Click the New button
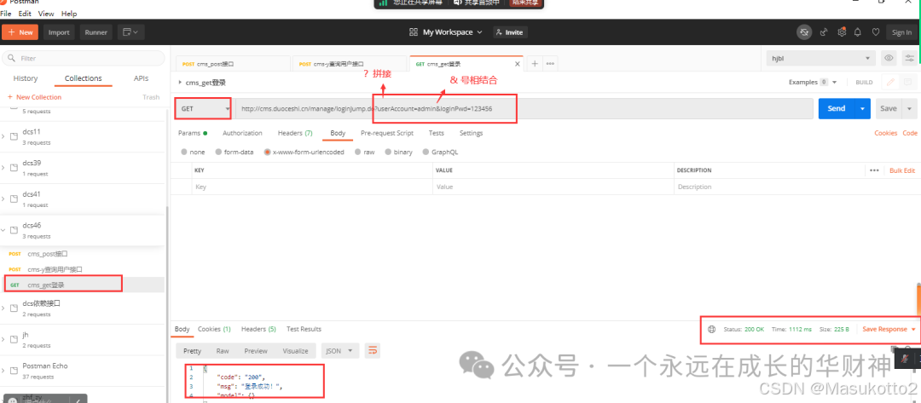921x403 pixels. pos(20,32)
